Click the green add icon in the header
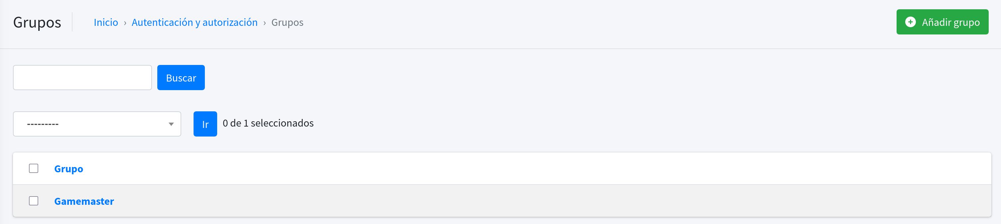This screenshot has width=1001, height=224. [x=912, y=22]
